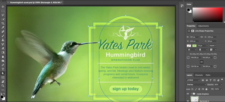The width and height of the screenshot is (225, 102).
Task: Click the toolbar foreground color swatch
Action: 2,97
